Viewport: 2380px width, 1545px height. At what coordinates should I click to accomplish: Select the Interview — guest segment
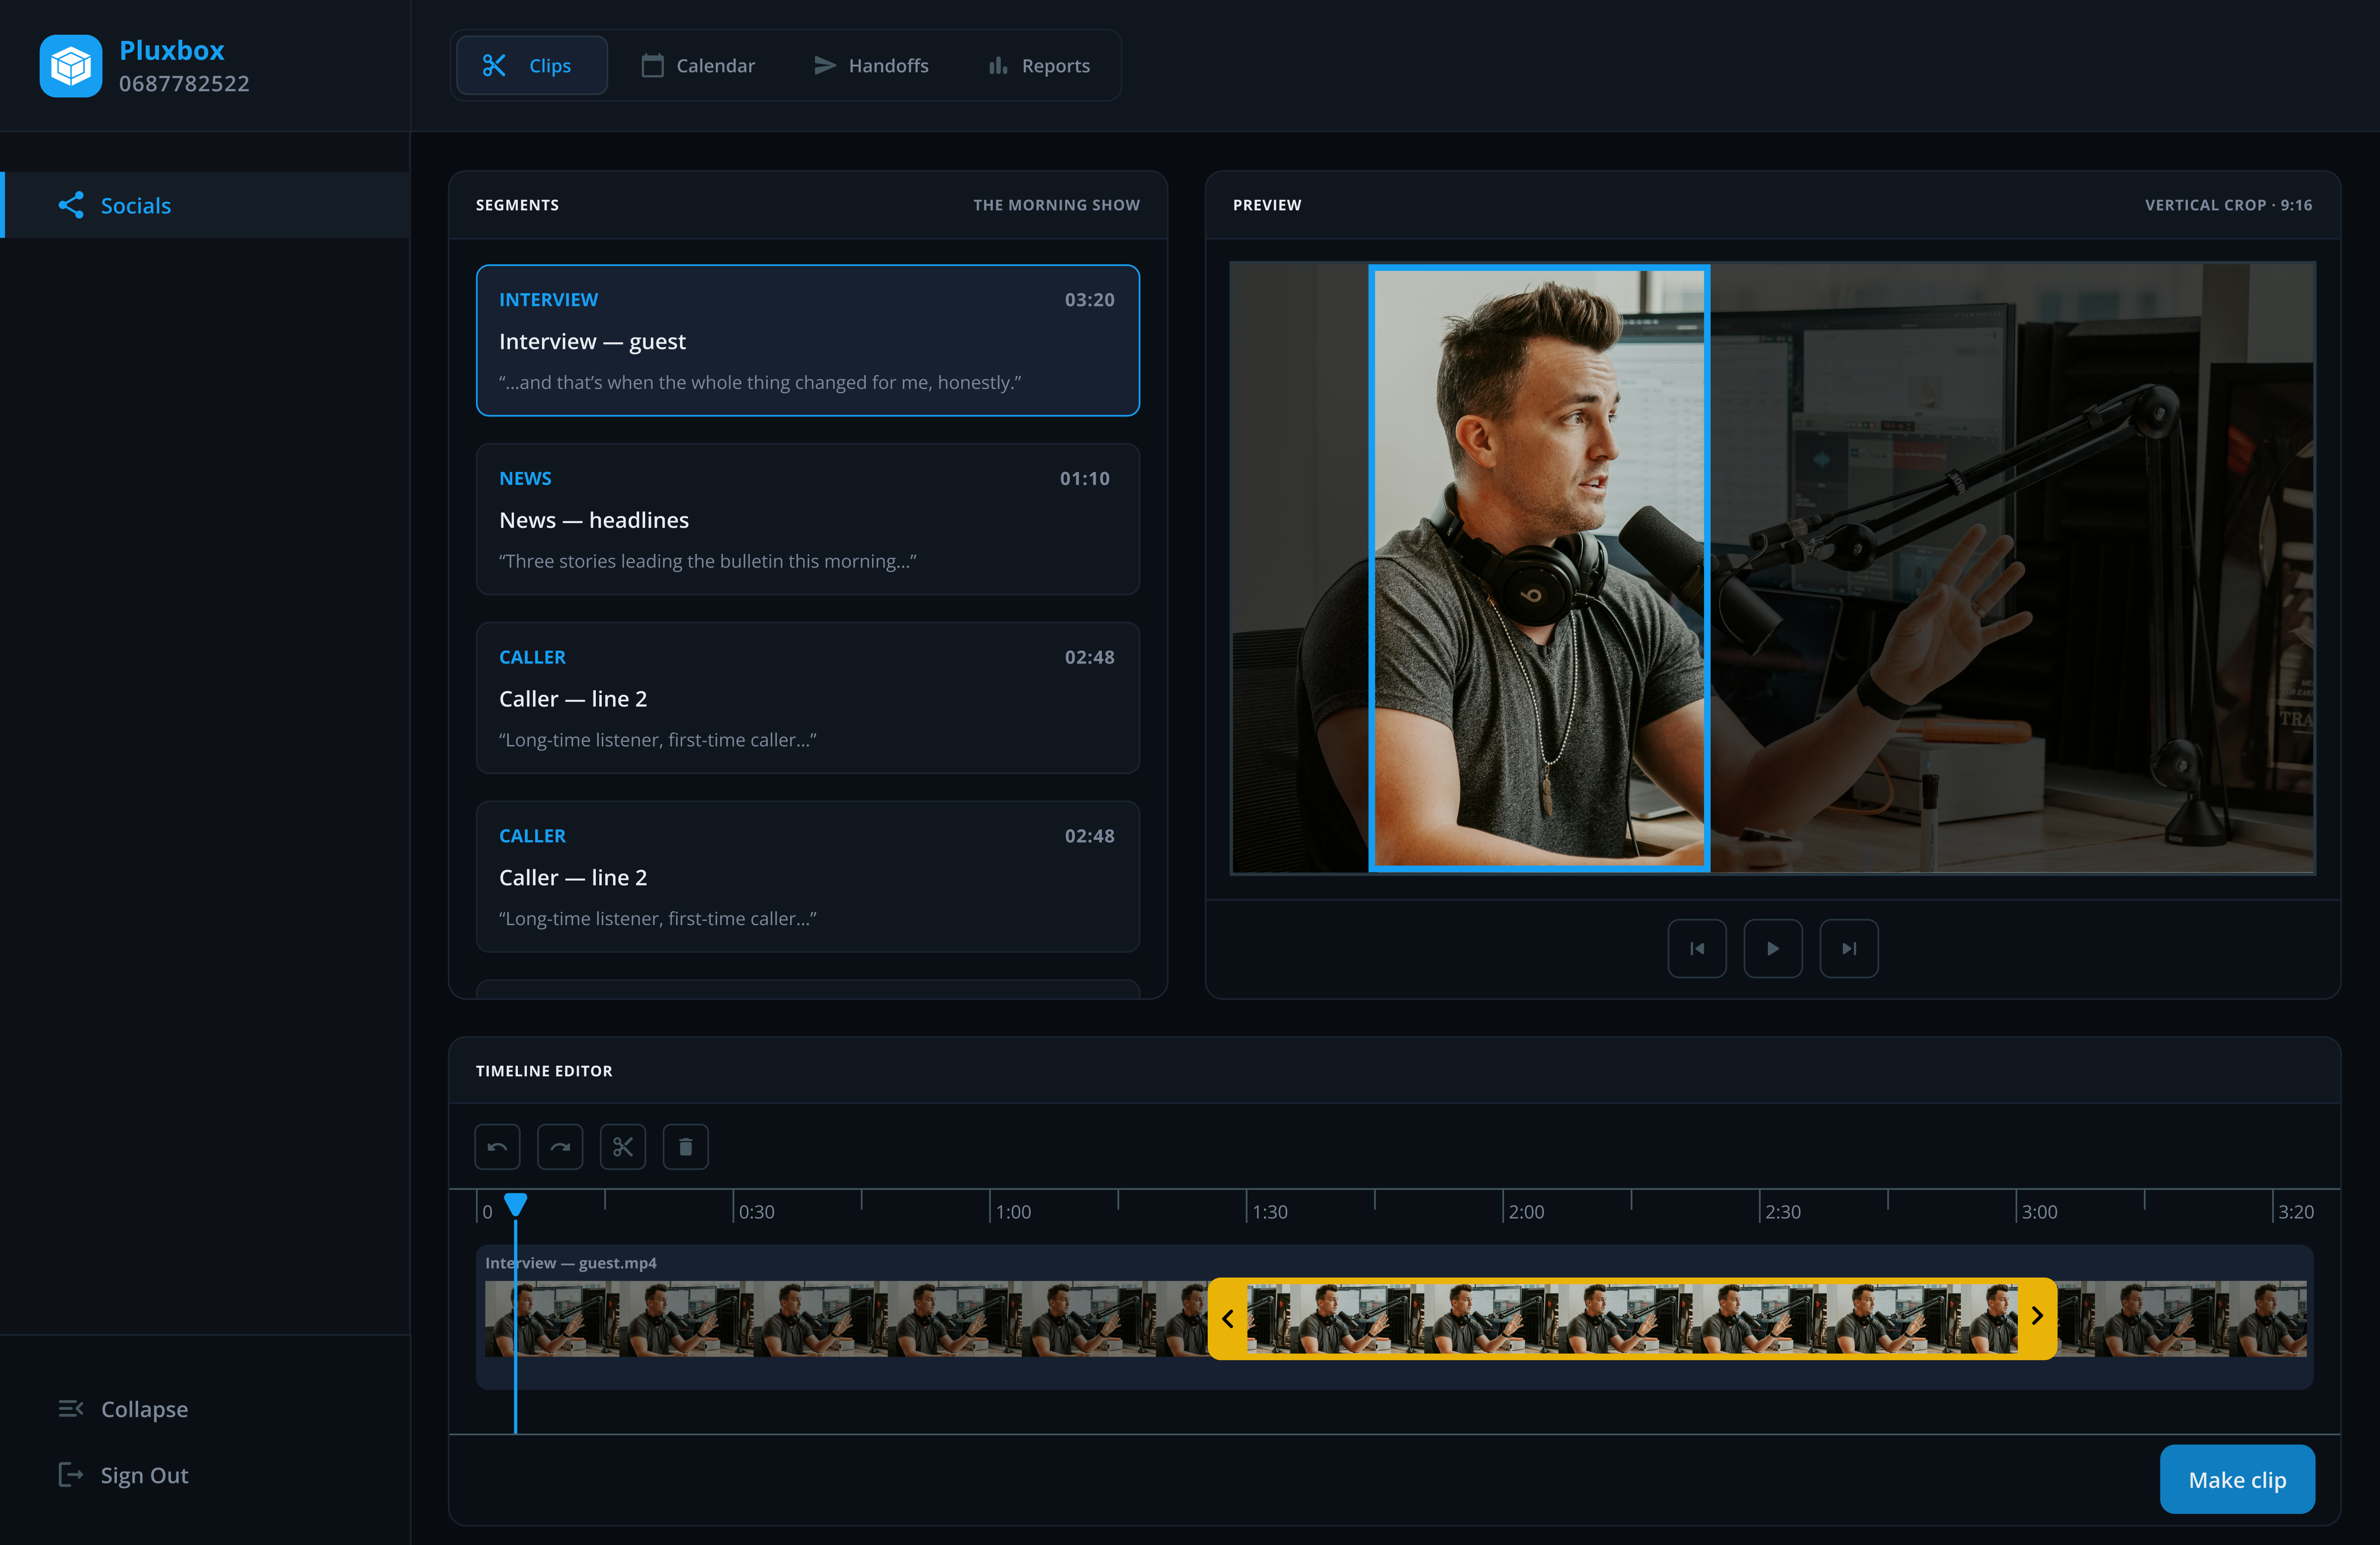point(807,341)
